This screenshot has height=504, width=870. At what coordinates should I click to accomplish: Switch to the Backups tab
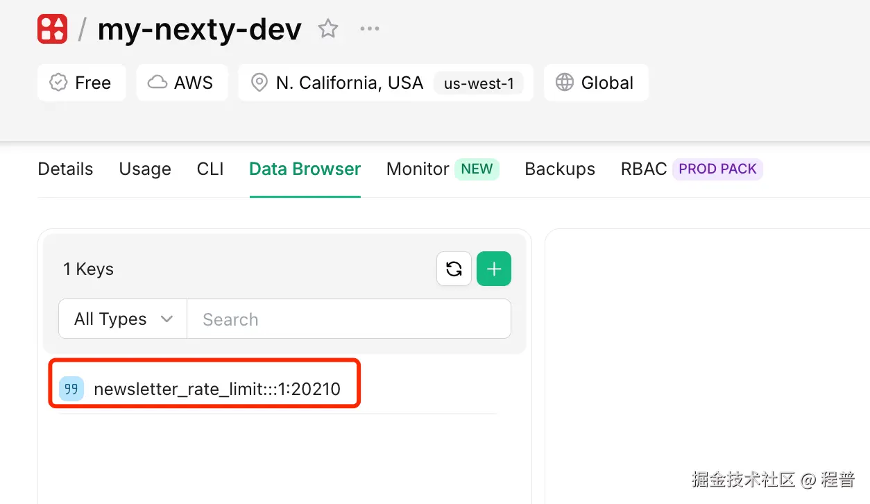pos(559,169)
